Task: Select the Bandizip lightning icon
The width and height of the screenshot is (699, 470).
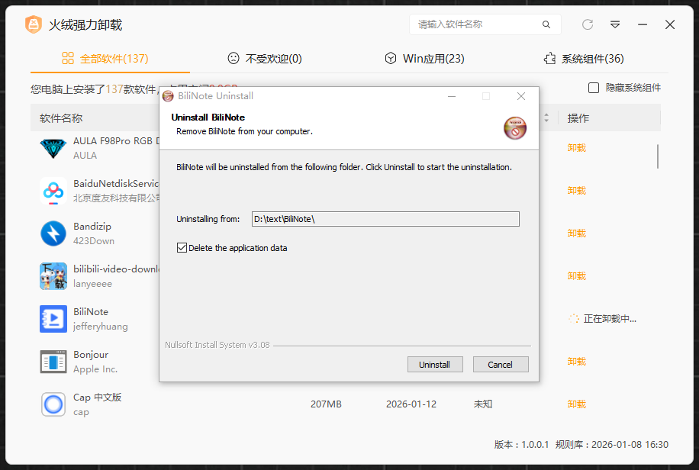Action: coord(53,233)
